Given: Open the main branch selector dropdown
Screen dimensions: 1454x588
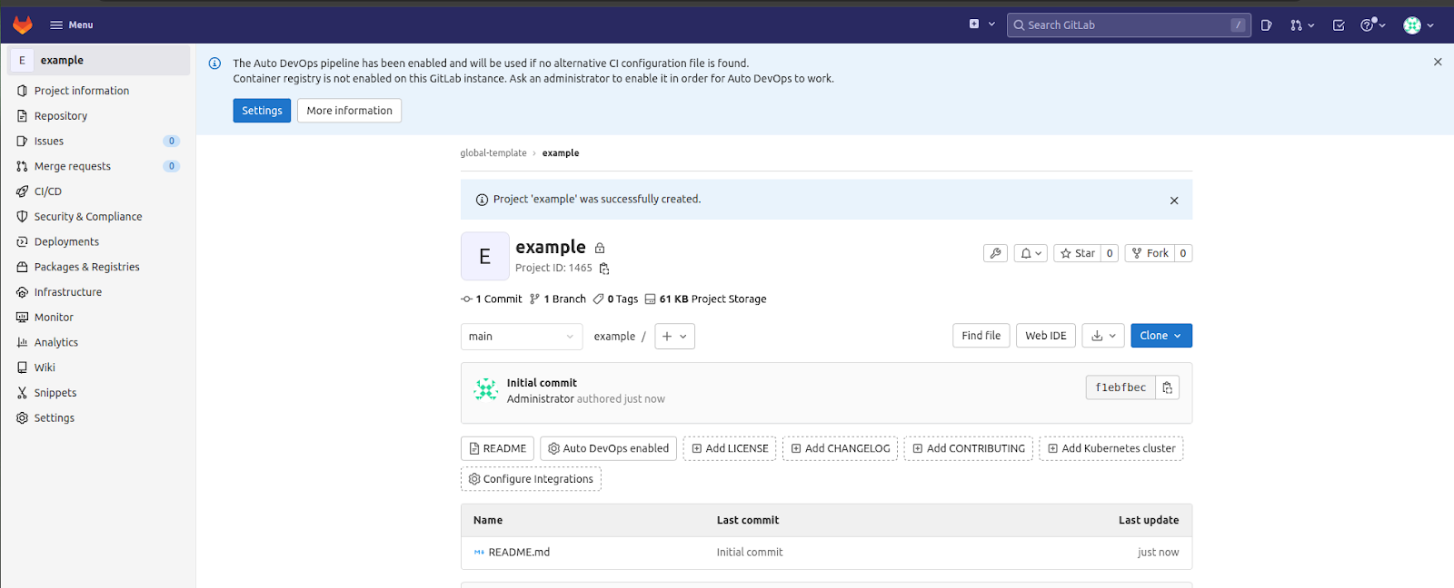Looking at the screenshot, I should point(522,337).
